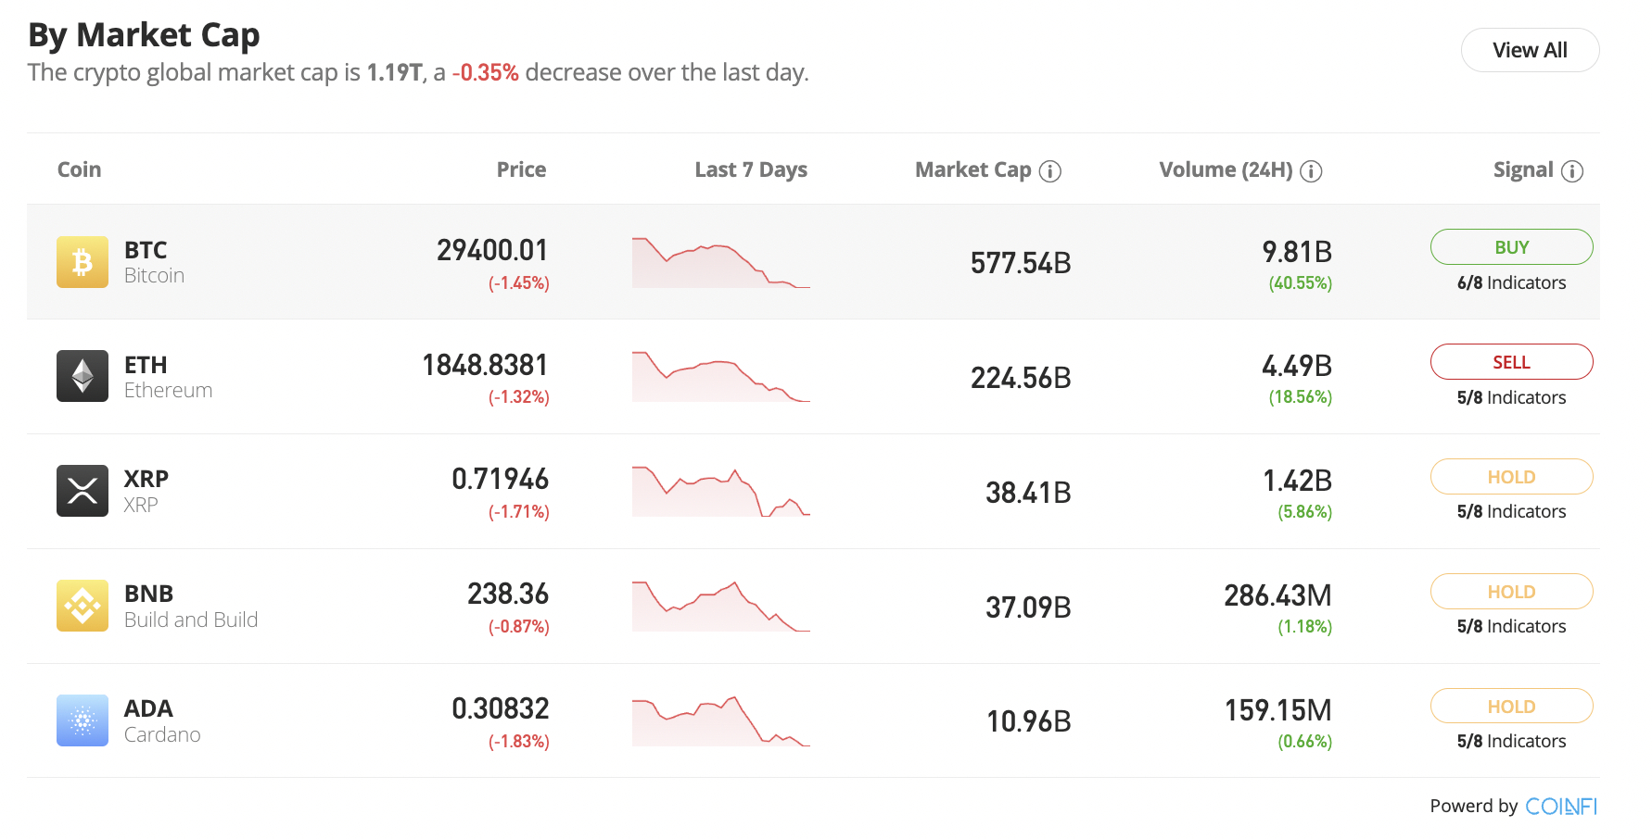Select the Cardano subtitle text
Screen dimensions: 1652x839
coord(162,734)
